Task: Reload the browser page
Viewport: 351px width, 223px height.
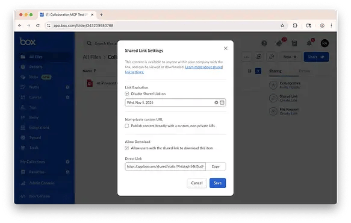Action: click(38, 25)
